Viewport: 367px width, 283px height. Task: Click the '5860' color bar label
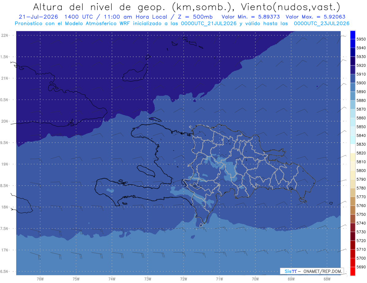361,118
